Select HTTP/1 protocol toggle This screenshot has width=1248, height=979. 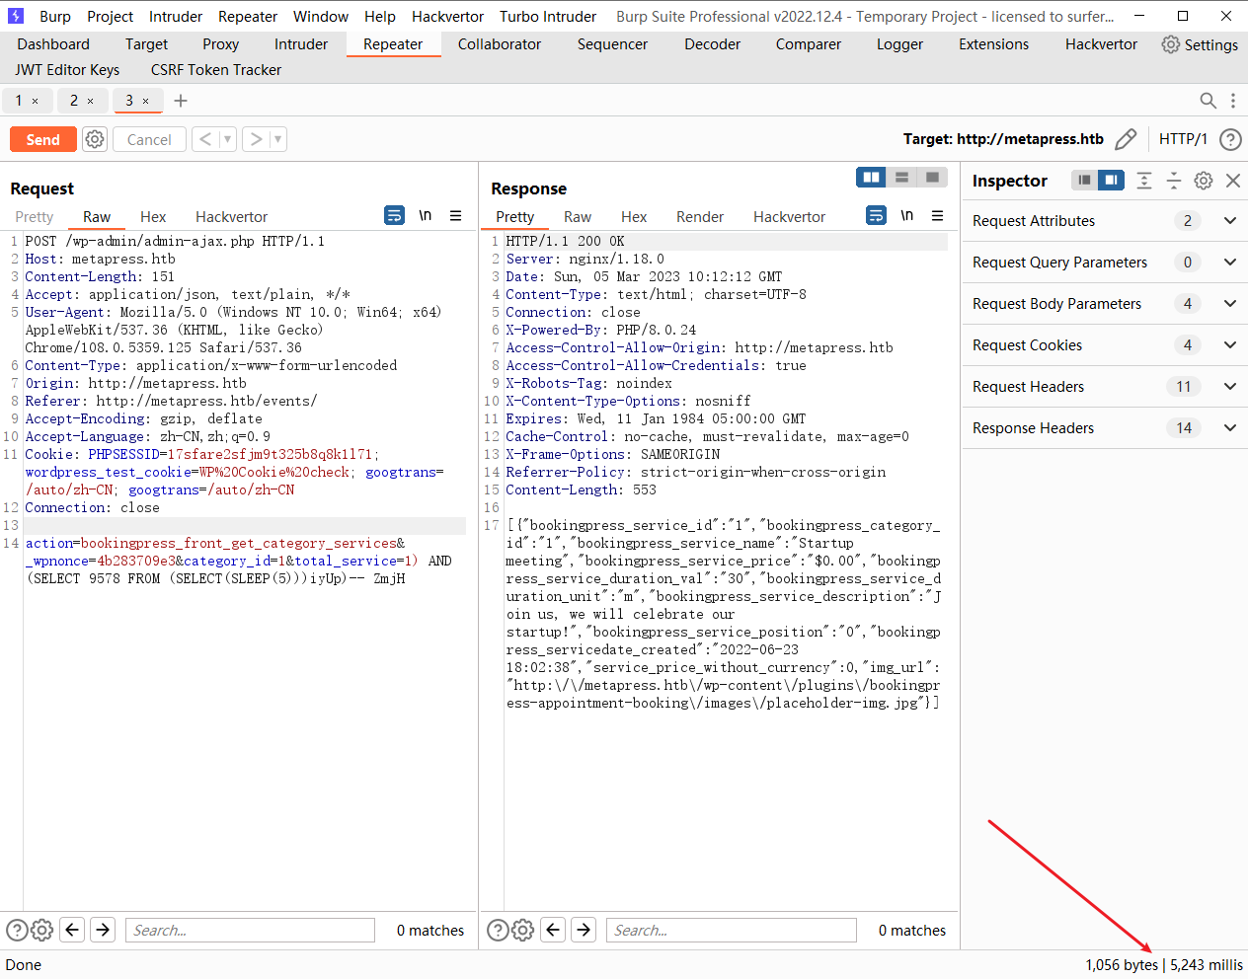[x=1183, y=139]
